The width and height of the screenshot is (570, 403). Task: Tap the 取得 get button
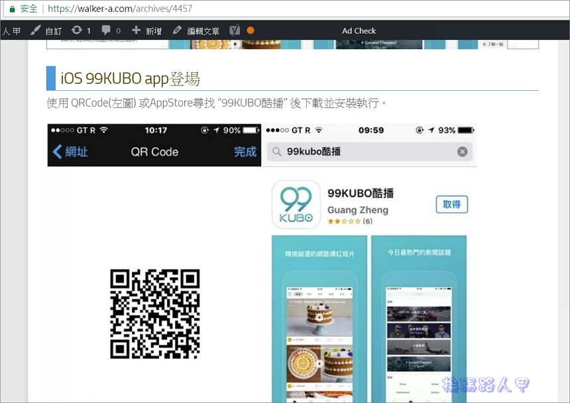(452, 204)
